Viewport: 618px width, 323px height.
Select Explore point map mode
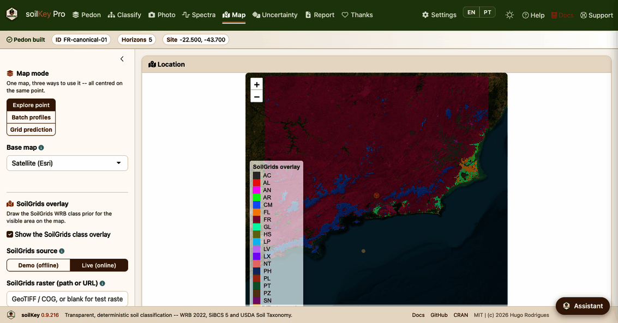(31, 105)
